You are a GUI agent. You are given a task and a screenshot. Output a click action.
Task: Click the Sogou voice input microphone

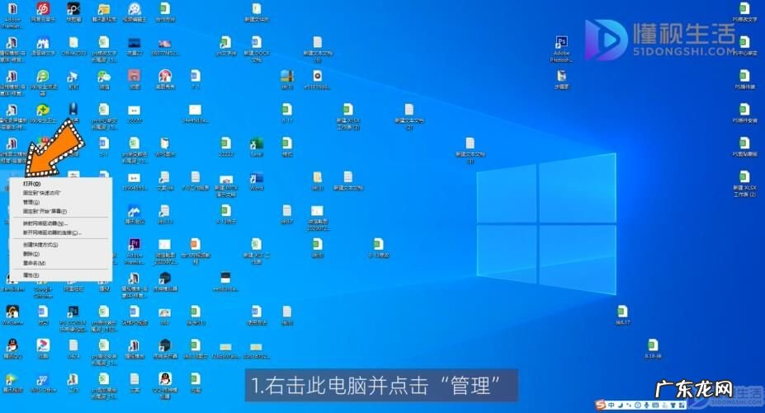[646, 405]
